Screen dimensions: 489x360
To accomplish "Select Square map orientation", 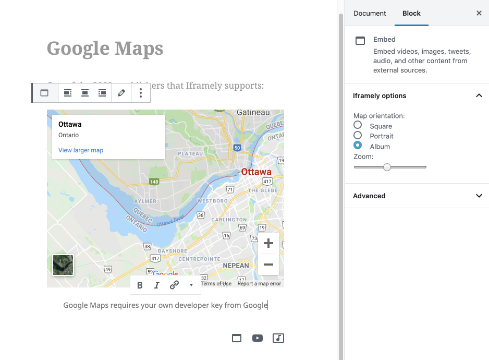I will click(358, 125).
